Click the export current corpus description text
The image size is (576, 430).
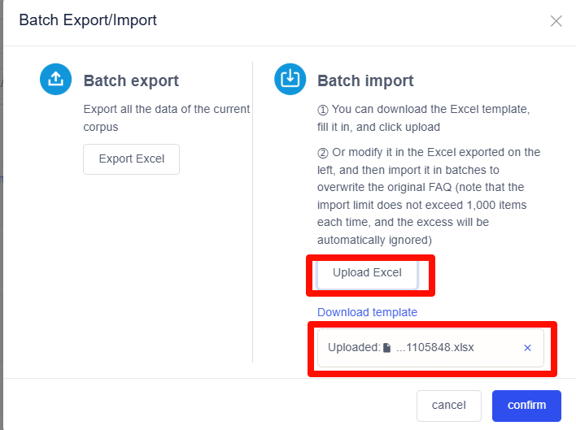pos(167,118)
